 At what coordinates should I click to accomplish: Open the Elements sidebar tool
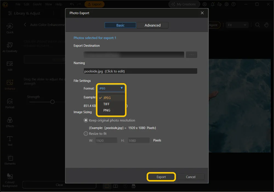click(10, 160)
